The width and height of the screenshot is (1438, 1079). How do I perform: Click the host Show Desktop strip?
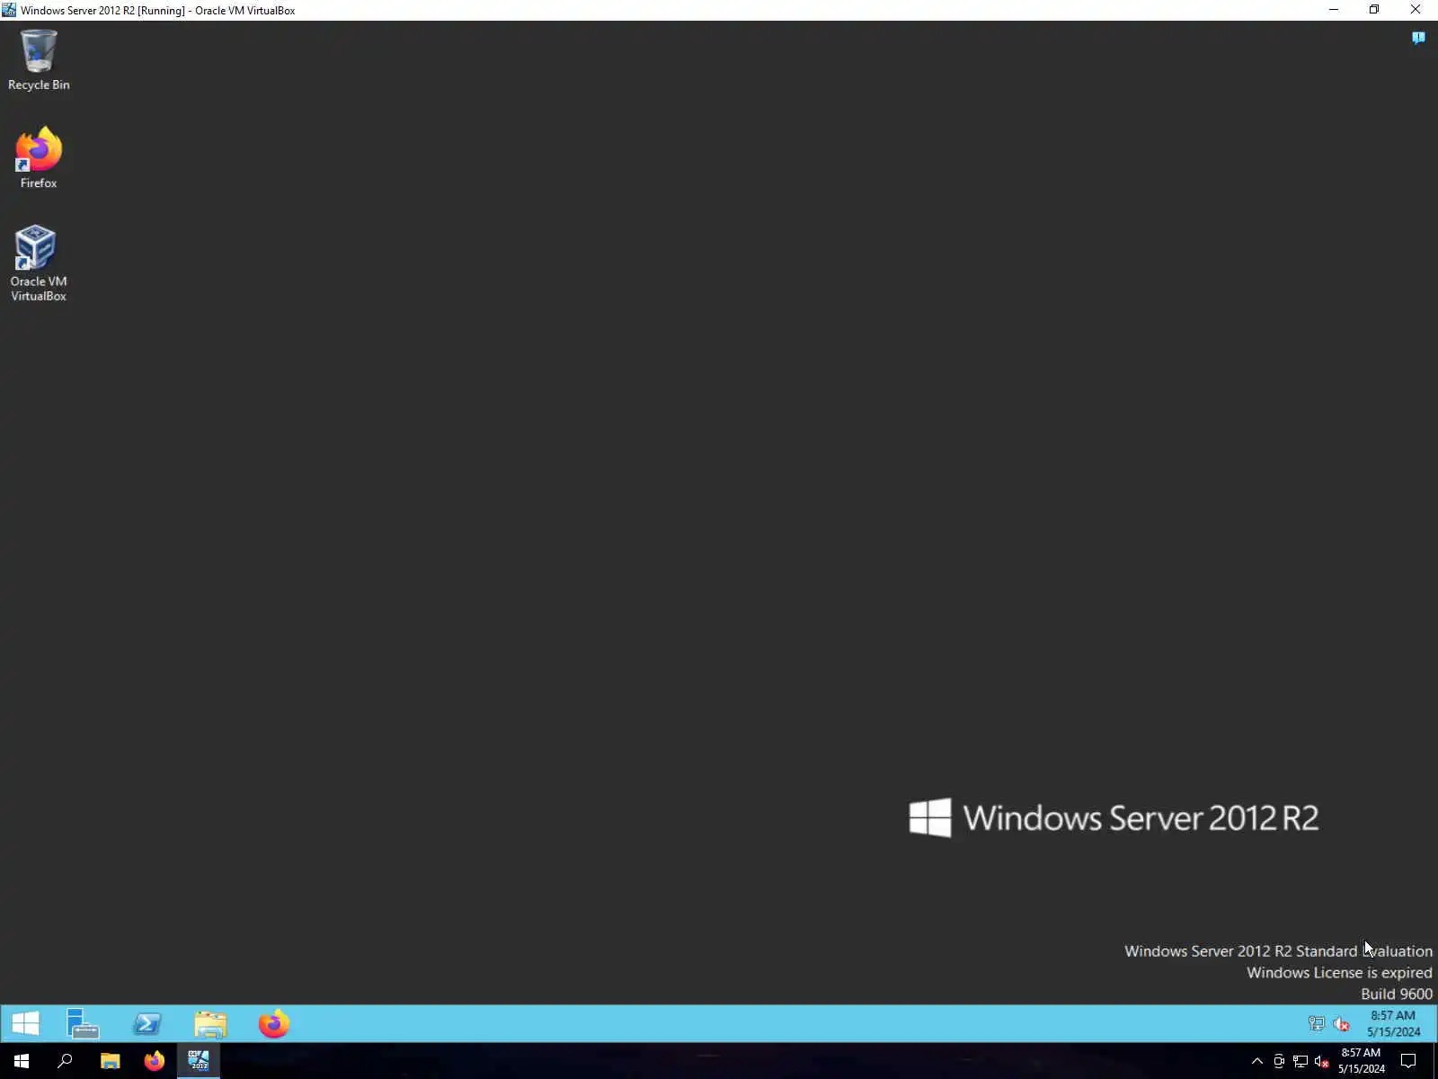coord(1434,1061)
